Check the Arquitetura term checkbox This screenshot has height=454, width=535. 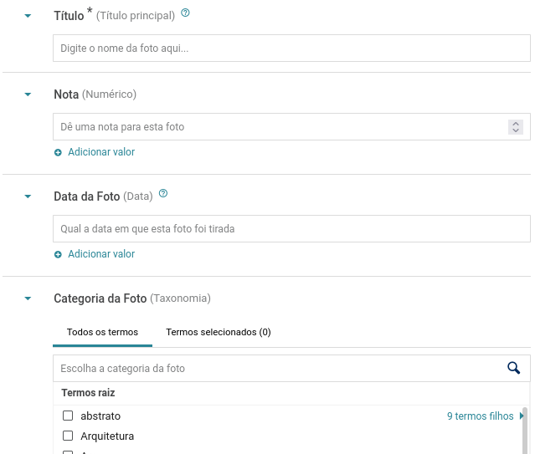[x=68, y=436]
